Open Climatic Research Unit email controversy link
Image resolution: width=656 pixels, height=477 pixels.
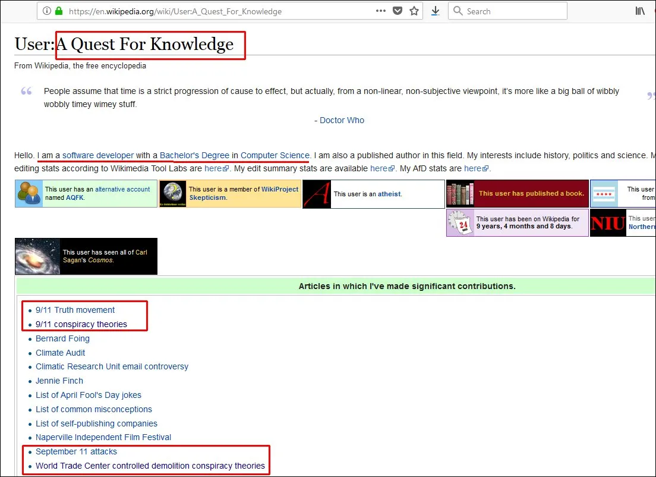coord(112,366)
